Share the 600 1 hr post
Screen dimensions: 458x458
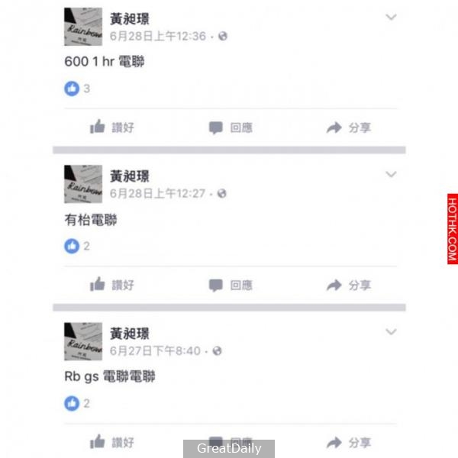(349, 127)
